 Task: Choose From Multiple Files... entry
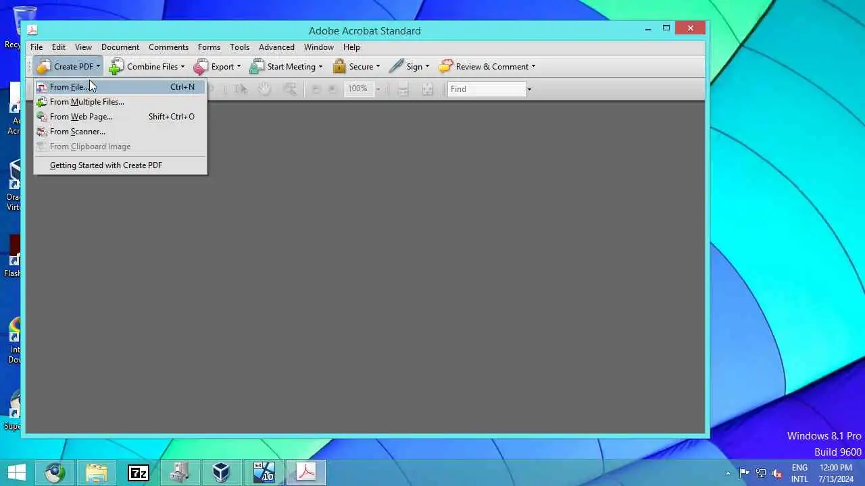(120, 102)
